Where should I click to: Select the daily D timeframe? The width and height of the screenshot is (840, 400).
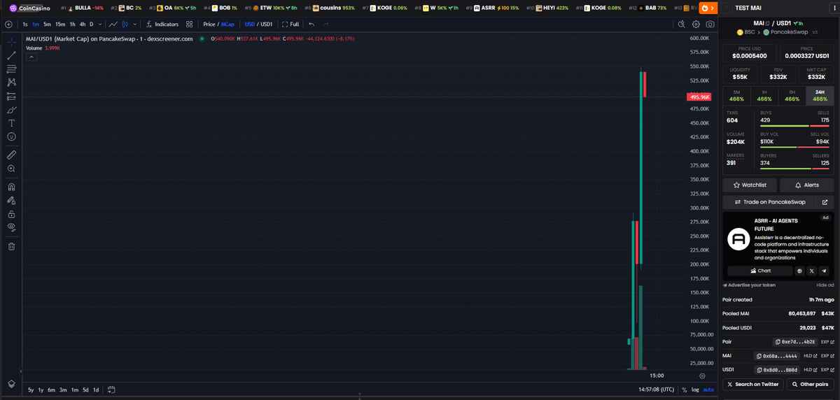(91, 24)
